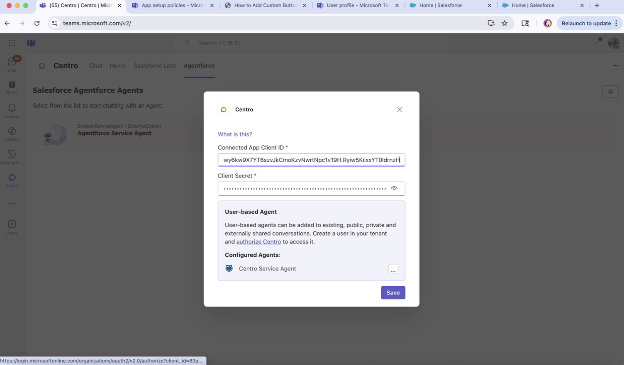This screenshot has height=365, width=624.
Task: Switch to the Chat tab in Centro
Action: pos(96,66)
